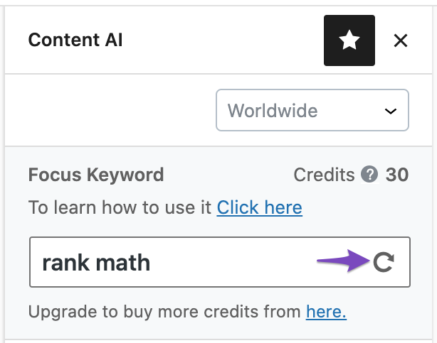The image size is (437, 343).
Task: Click the star icon button in header
Action: (x=349, y=40)
